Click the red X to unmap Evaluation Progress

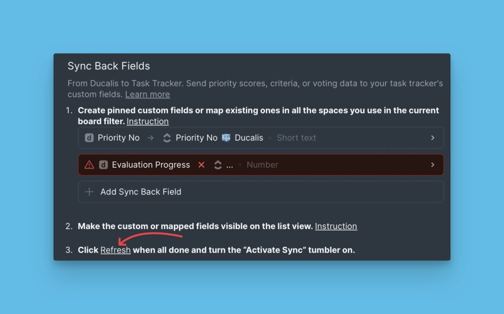tap(201, 165)
